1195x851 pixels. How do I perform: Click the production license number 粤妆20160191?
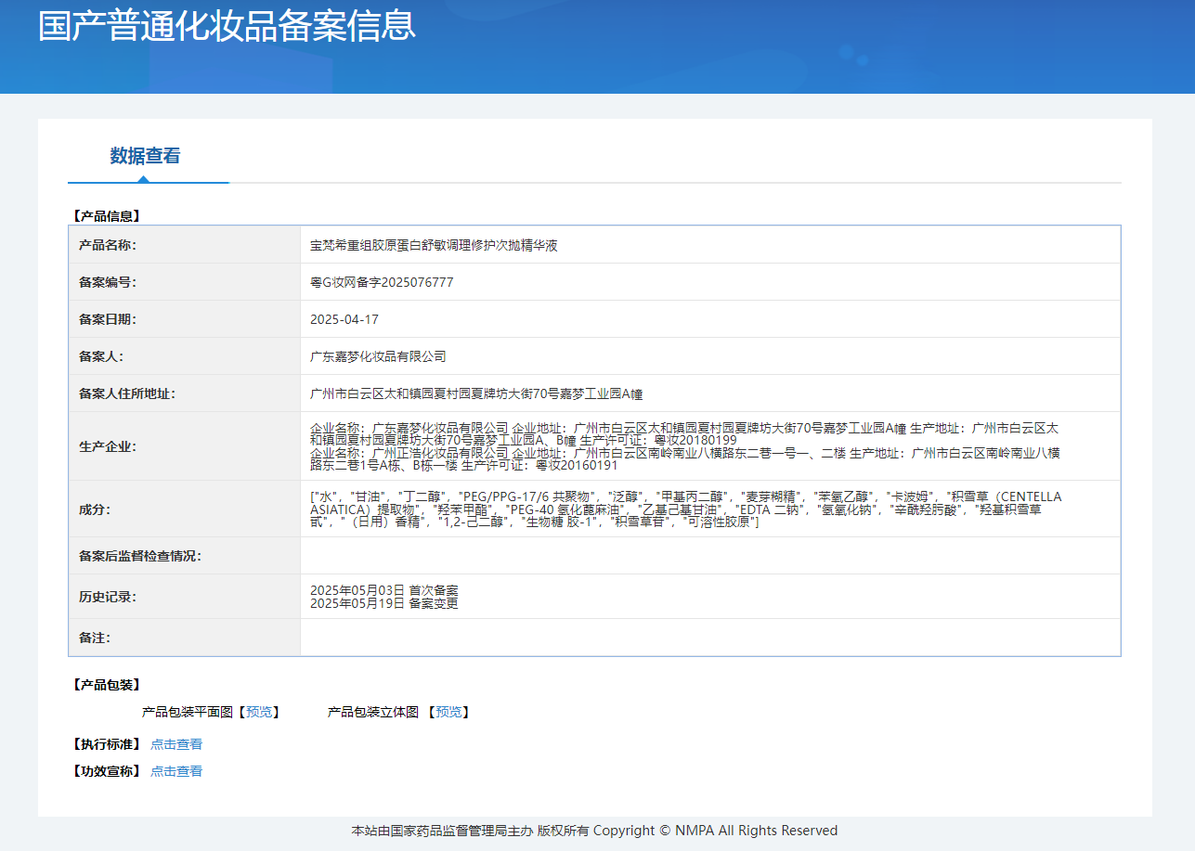pyautogui.click(x=577, y=465)
